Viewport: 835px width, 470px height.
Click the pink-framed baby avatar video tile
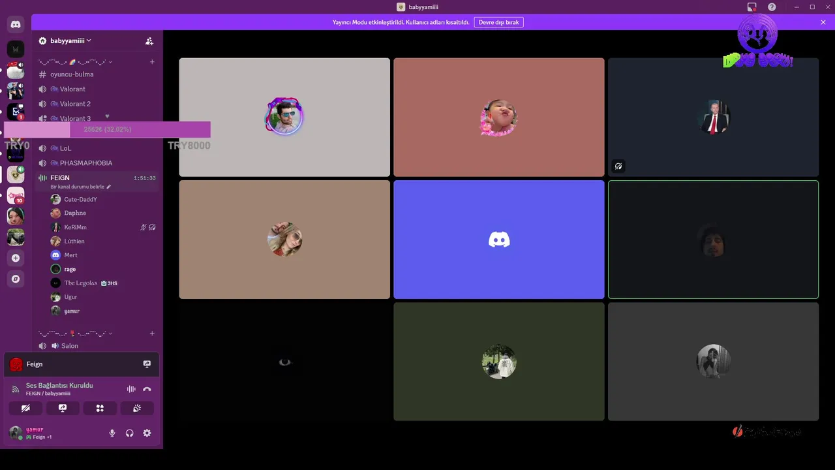pyautogui.click(x=499, y=117)
